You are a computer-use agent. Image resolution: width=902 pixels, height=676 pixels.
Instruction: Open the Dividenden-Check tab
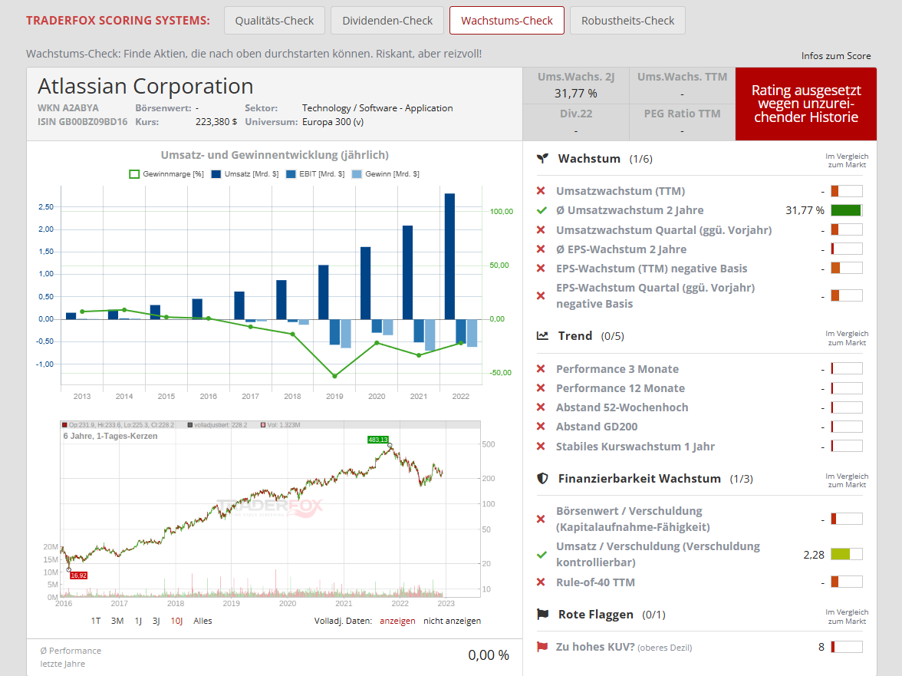tap(387, 21)
